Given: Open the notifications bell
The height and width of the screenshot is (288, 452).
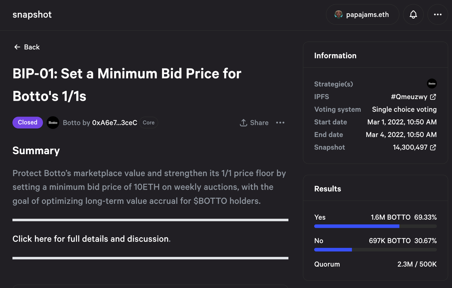Looking at the screenshot, I should [413, 14].
